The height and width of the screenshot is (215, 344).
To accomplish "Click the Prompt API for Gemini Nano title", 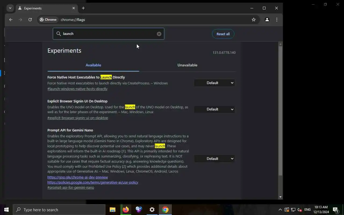I will tap(70, 130).
